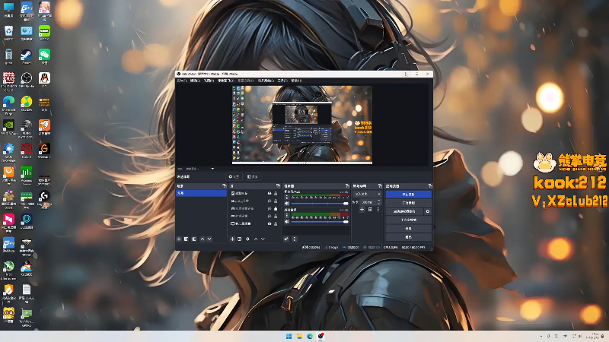This screenshot has width=609, height=342.
Task: Open Recycle Bin on the desktop
Action: (x=8, y=33)
